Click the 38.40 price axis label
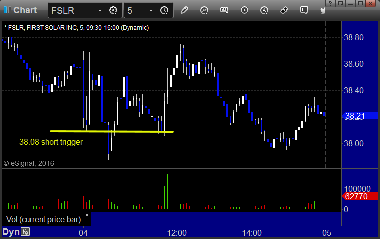The image size is (380, 239). coord(354,91)
